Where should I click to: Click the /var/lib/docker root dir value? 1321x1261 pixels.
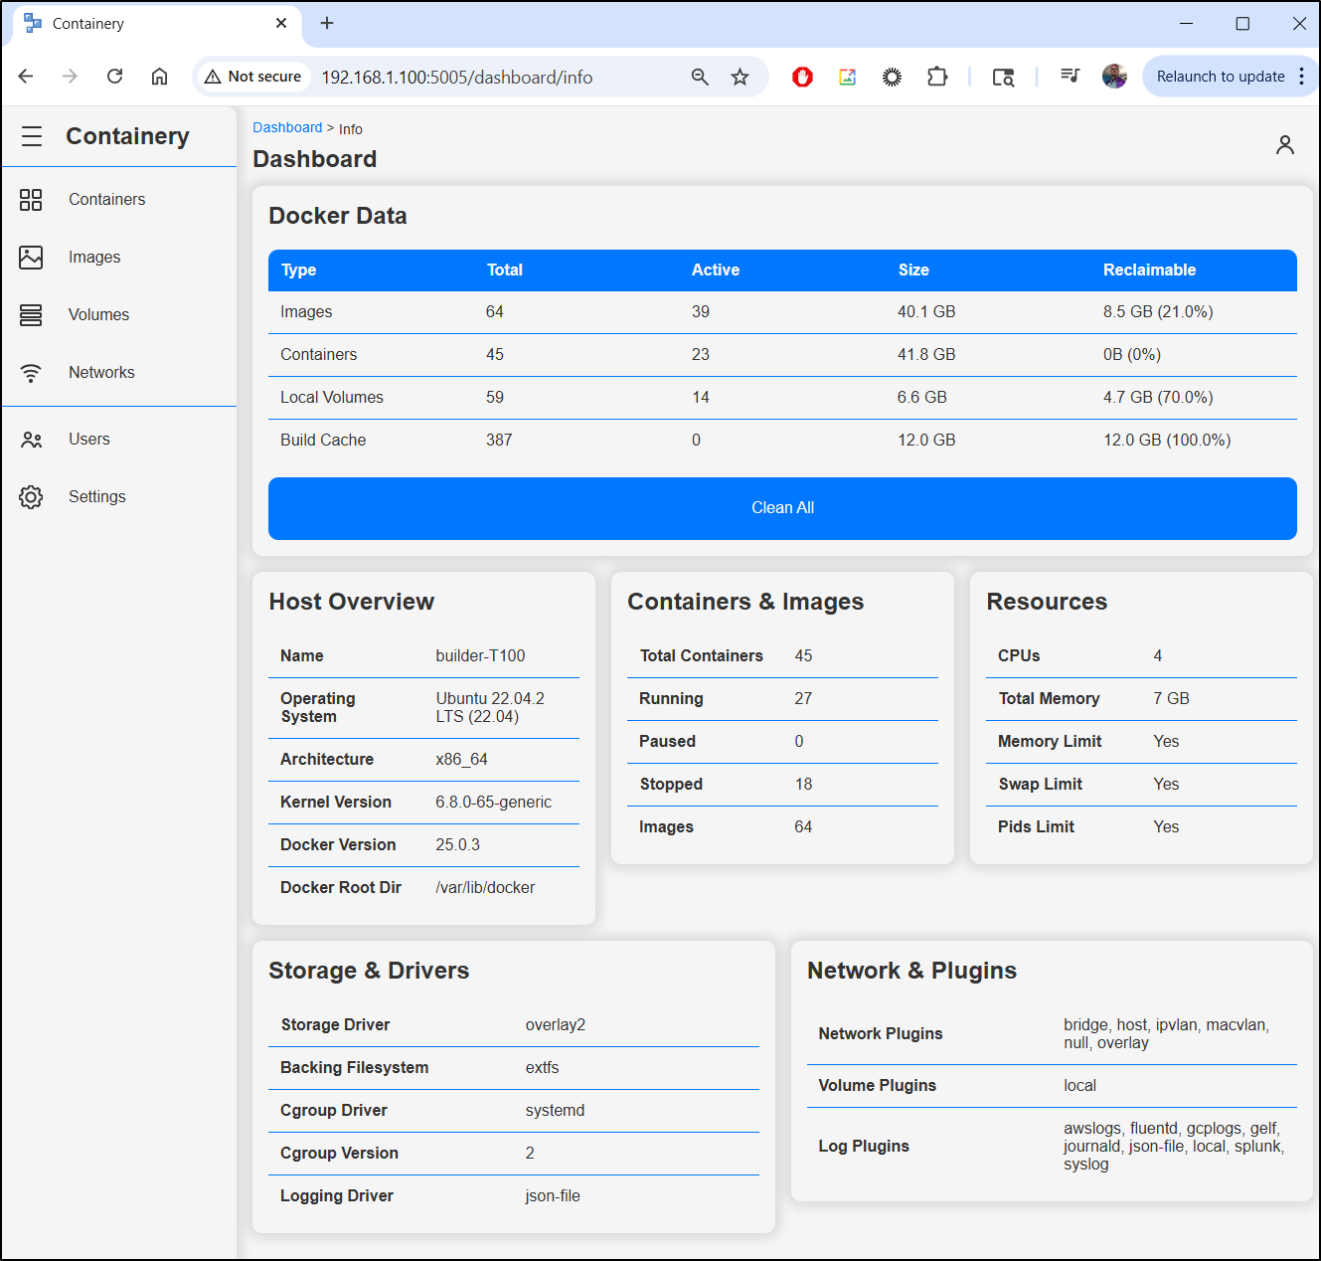pyautogui.click(x=485, y=888)
